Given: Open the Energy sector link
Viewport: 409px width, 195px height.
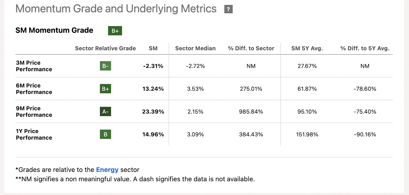Looking at the screenshot, I should (x=107, y=170).
